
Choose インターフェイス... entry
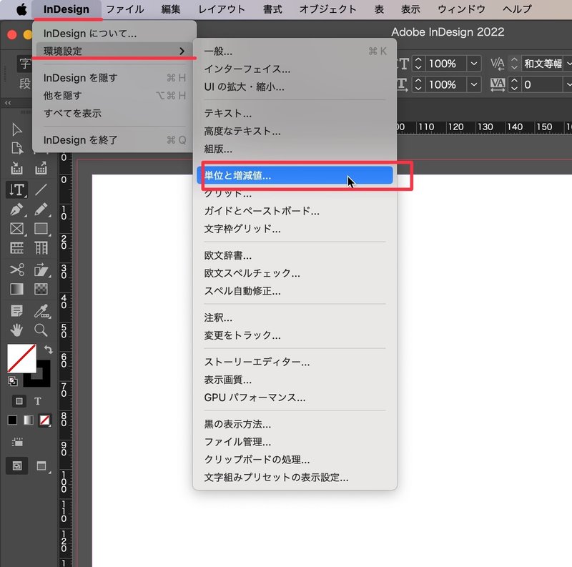[x=295, y=69]
